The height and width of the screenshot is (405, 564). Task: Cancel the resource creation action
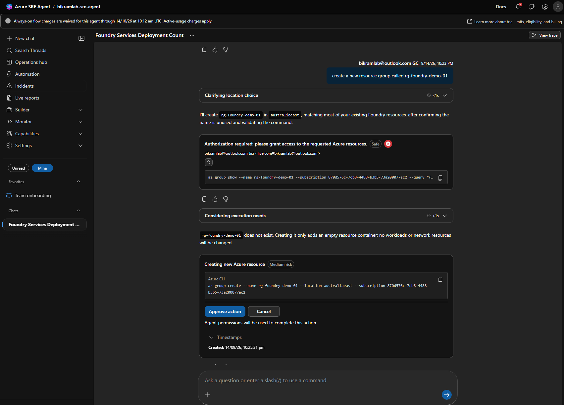[x=264, y=311]
